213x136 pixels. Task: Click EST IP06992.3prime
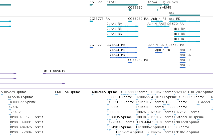[164, 110]
